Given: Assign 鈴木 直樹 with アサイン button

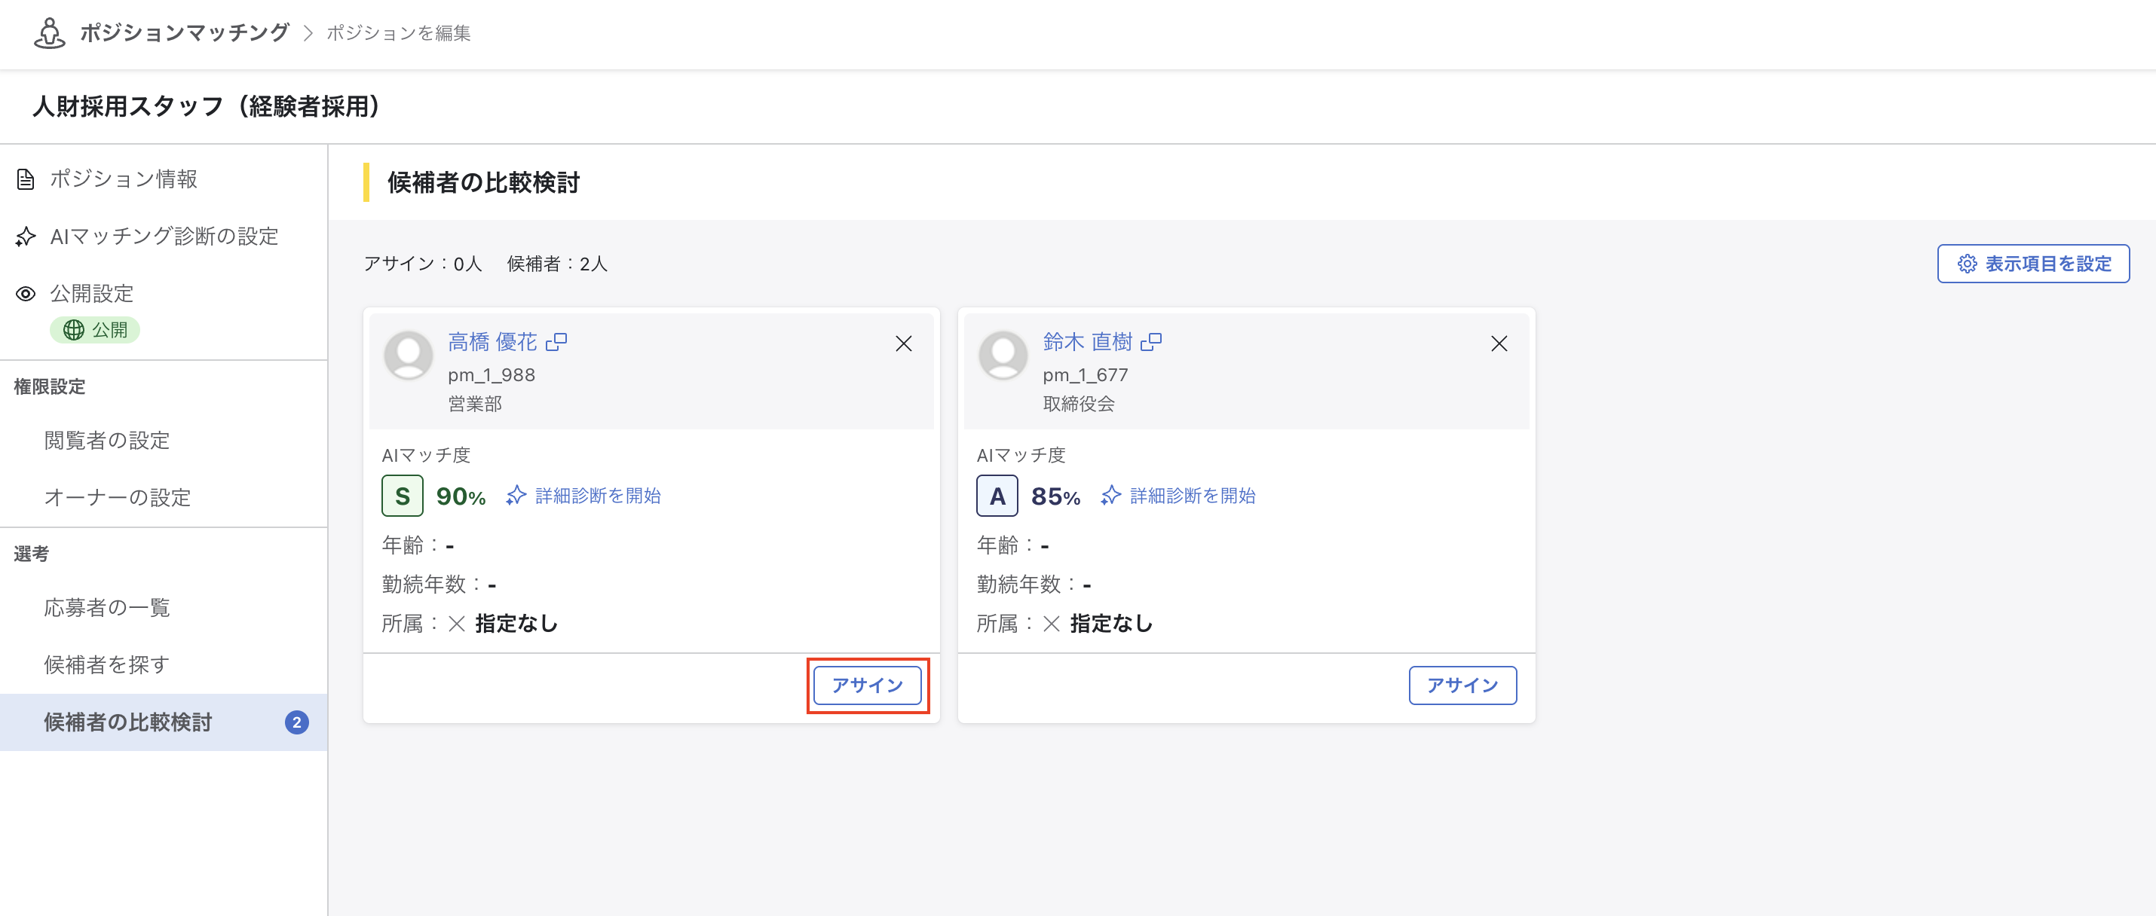Looking at the screenshot, I should click(x=1463, y=686).
